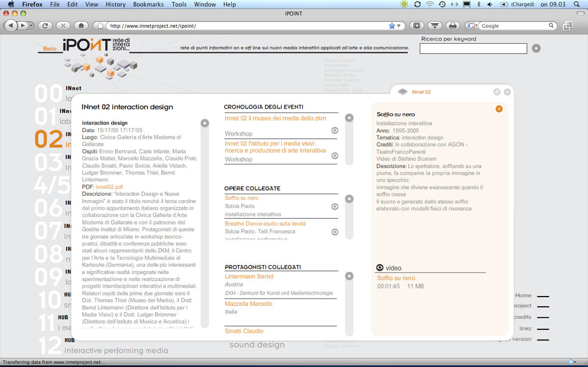Open protagonist Sinatti Claudio
588x367 pixels.
[x=244, y=331]
